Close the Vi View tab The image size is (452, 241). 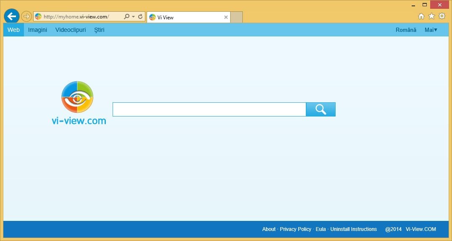click(x=226, y=17)
